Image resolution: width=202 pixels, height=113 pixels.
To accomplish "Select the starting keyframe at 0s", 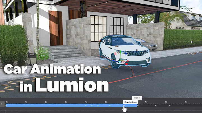I will tap(6, 105).
